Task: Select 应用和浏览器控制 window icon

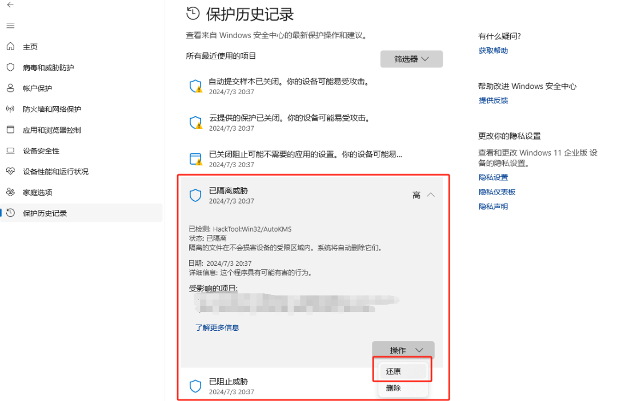Action: point(11,129)
